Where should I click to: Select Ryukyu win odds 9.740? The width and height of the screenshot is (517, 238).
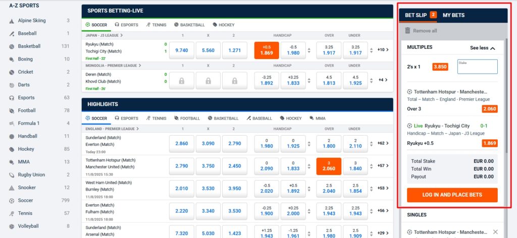point(182,50)
